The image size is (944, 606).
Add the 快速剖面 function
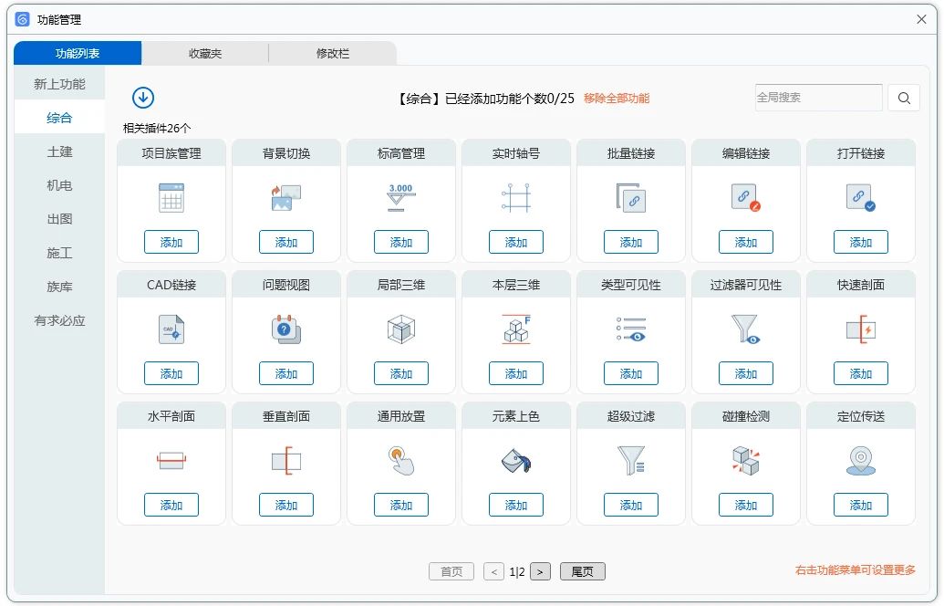(x=861, y=373)
